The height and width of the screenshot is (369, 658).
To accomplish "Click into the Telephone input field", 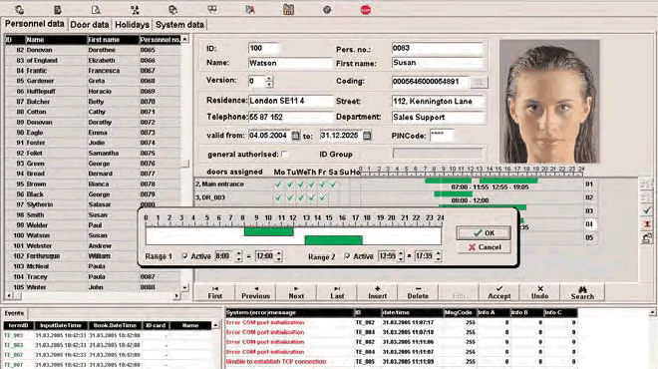I will (x=290, y=117).
